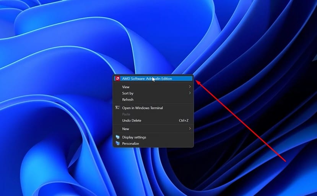This screenshot has width=317, height=196.
Task: Open Display settings
Action: [134, 137]
